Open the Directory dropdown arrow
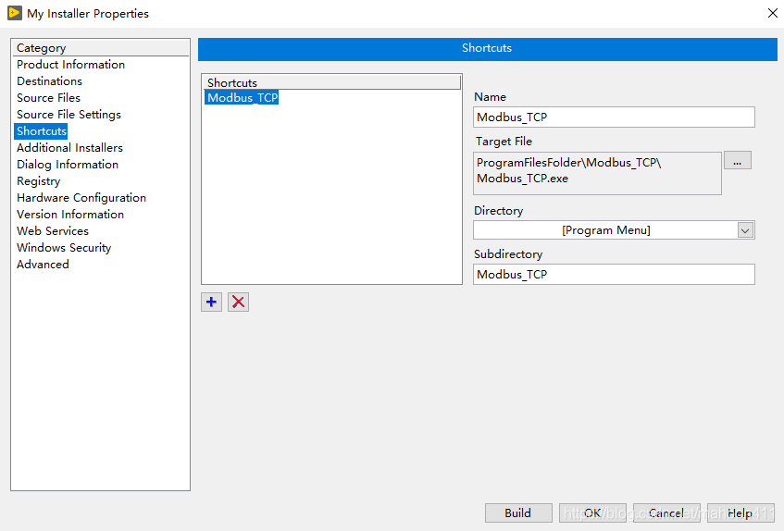Viewport: 784px width, 531px height. [x=745, y=230]
